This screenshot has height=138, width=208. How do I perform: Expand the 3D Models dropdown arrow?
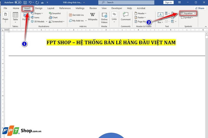click(x=47, y=21)
